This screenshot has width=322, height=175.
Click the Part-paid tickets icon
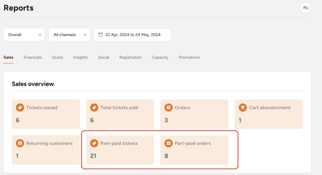[x=94, y=143]
